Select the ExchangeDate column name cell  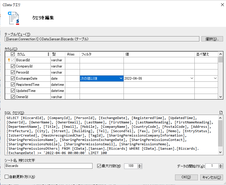33,78
